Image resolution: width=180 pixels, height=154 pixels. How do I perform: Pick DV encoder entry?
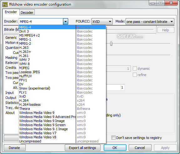pyautogui.click(x=62, y=84)
